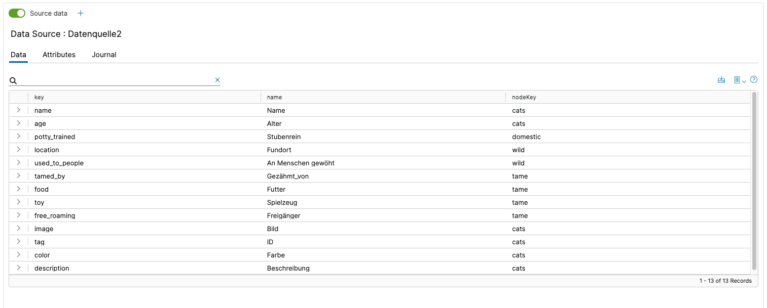Open the Journal tab
Viewport: 767px width, 308px height.
tap(104, 55)
